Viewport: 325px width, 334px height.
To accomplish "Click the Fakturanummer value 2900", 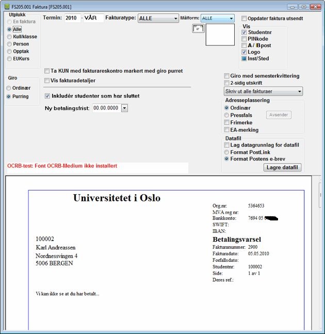I will pos(253,247).
